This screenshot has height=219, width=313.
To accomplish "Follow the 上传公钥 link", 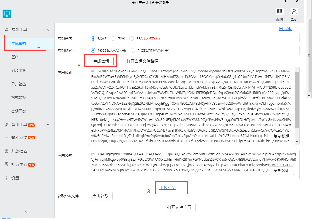I will pos(168,188).
